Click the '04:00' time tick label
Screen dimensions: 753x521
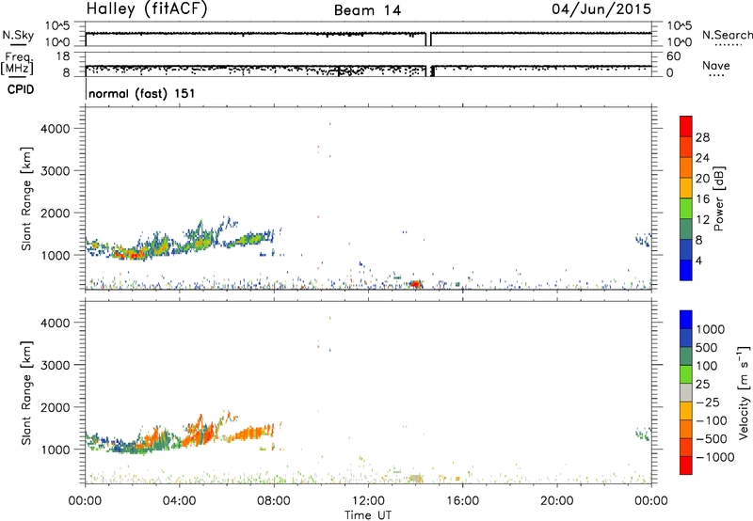[179, 501]
